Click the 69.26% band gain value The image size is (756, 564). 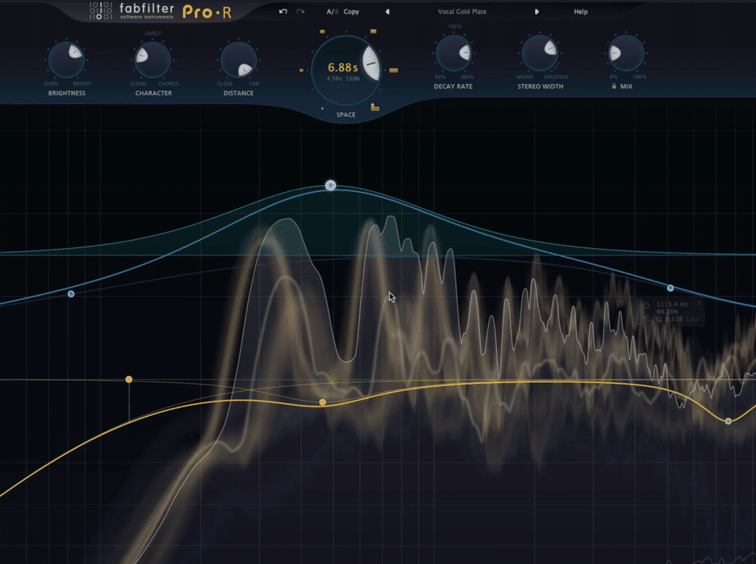pos(667,312)
